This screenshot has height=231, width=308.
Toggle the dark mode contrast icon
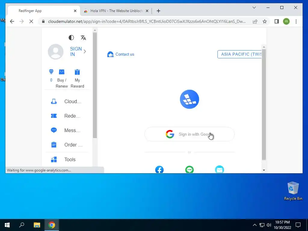coord(71,38)
